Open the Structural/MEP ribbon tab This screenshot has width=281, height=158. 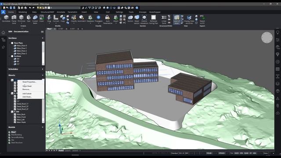click(x=47, y=12)
